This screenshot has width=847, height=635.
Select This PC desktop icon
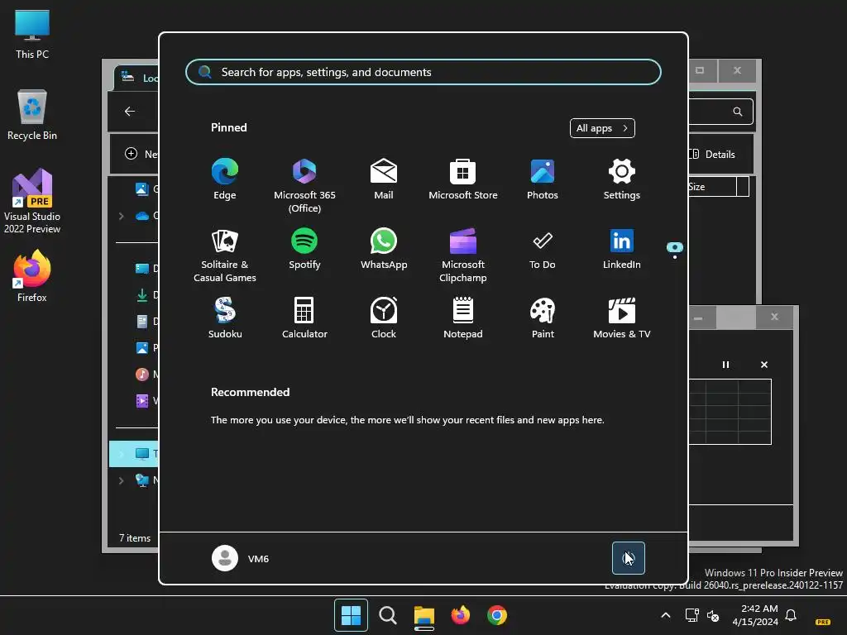tap(32, 34)
